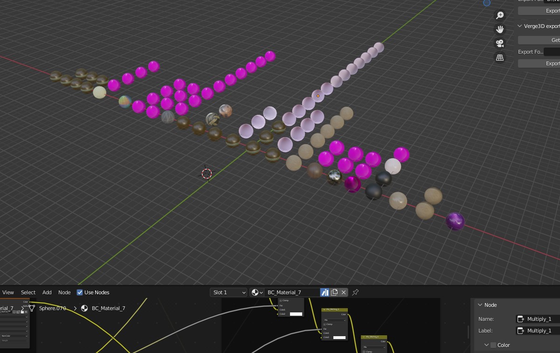Viewport: 560px width, 353px height.
Task: Click the 3D cursor in the viewport
Action: click(207, 174)
